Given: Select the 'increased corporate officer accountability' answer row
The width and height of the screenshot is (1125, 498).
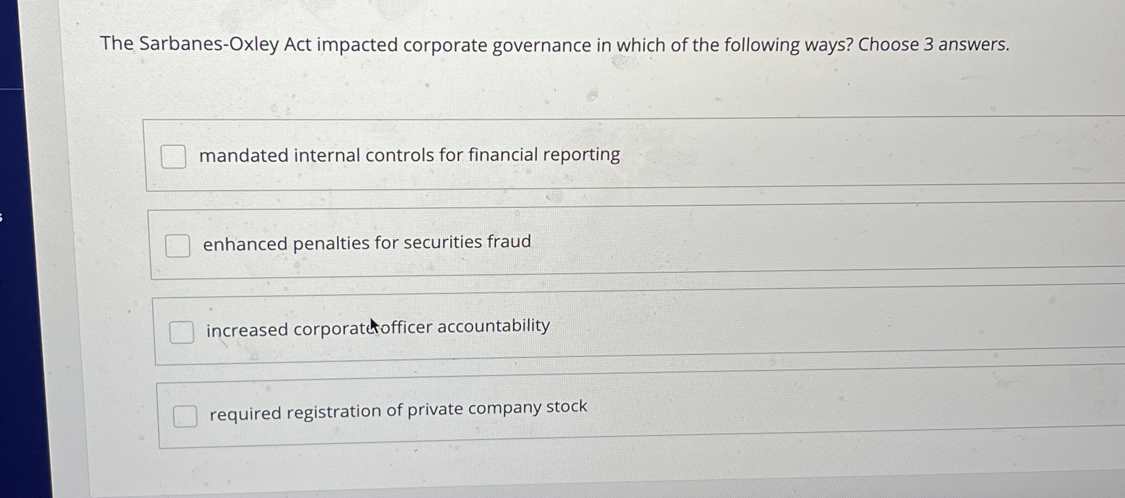Looking at the screenshot, I should coord(547,328).
